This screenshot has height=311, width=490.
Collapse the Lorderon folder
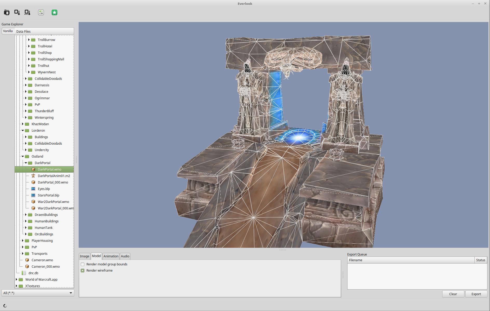coord(23,131)
